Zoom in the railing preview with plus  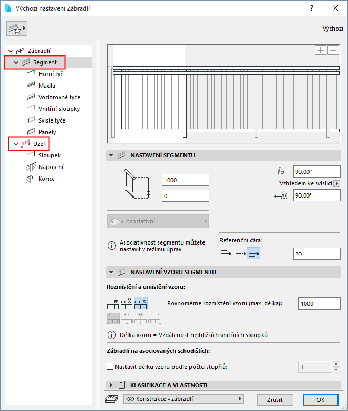coord(320,50)
